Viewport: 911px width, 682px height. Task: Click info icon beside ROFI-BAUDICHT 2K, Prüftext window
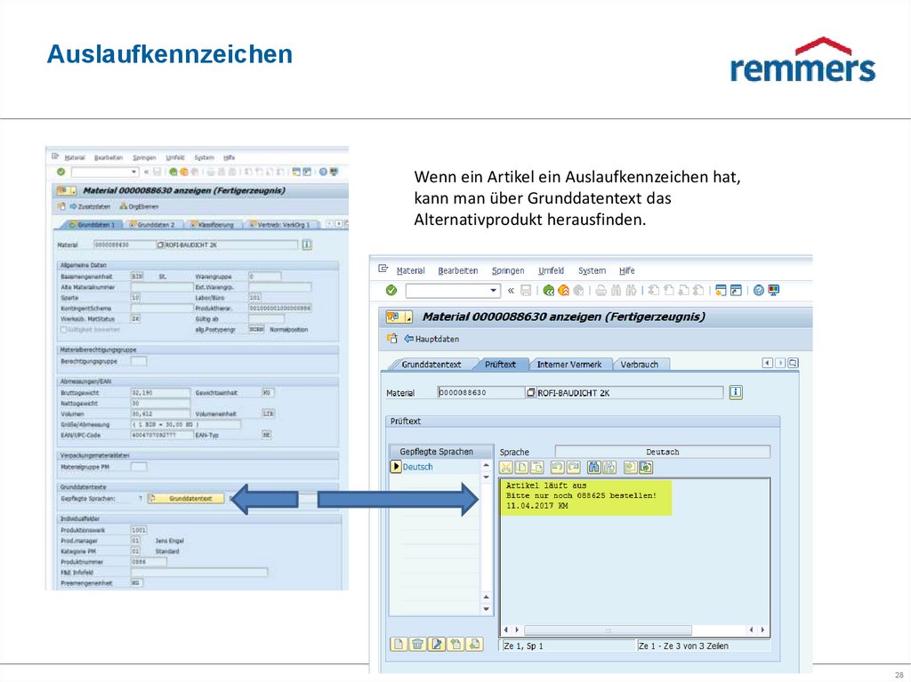pyautogui.click(x=736, y=392)
